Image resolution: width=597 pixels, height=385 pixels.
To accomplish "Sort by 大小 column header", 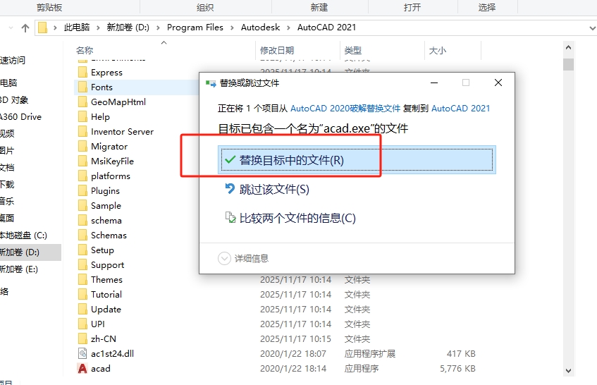I will [438, 50].
